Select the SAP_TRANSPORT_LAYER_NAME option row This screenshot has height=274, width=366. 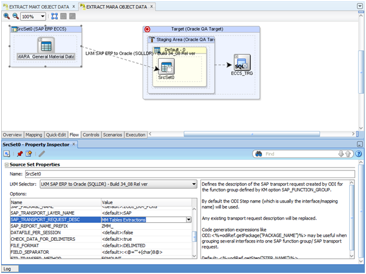(x=101, y=213)
